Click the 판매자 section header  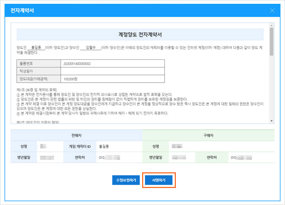[76, 136]
